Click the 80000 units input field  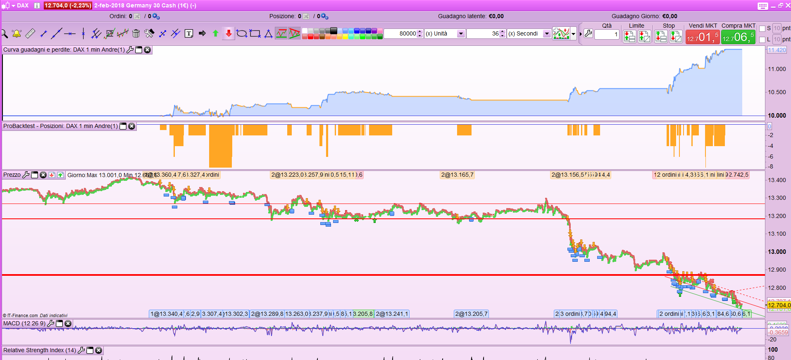tap(400, 34)
